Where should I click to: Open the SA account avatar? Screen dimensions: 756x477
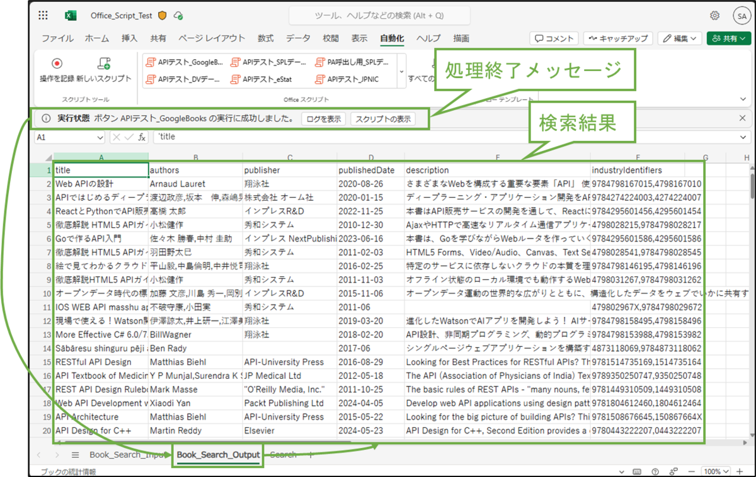[741, 16]
